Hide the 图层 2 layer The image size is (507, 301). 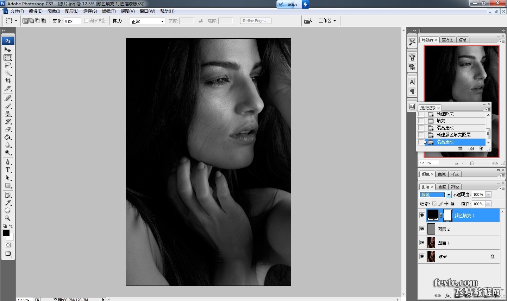click(422, 229)
